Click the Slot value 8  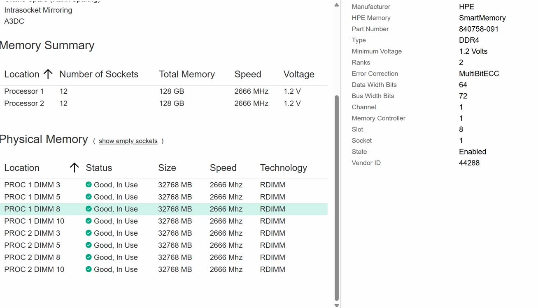click(461, 129)
